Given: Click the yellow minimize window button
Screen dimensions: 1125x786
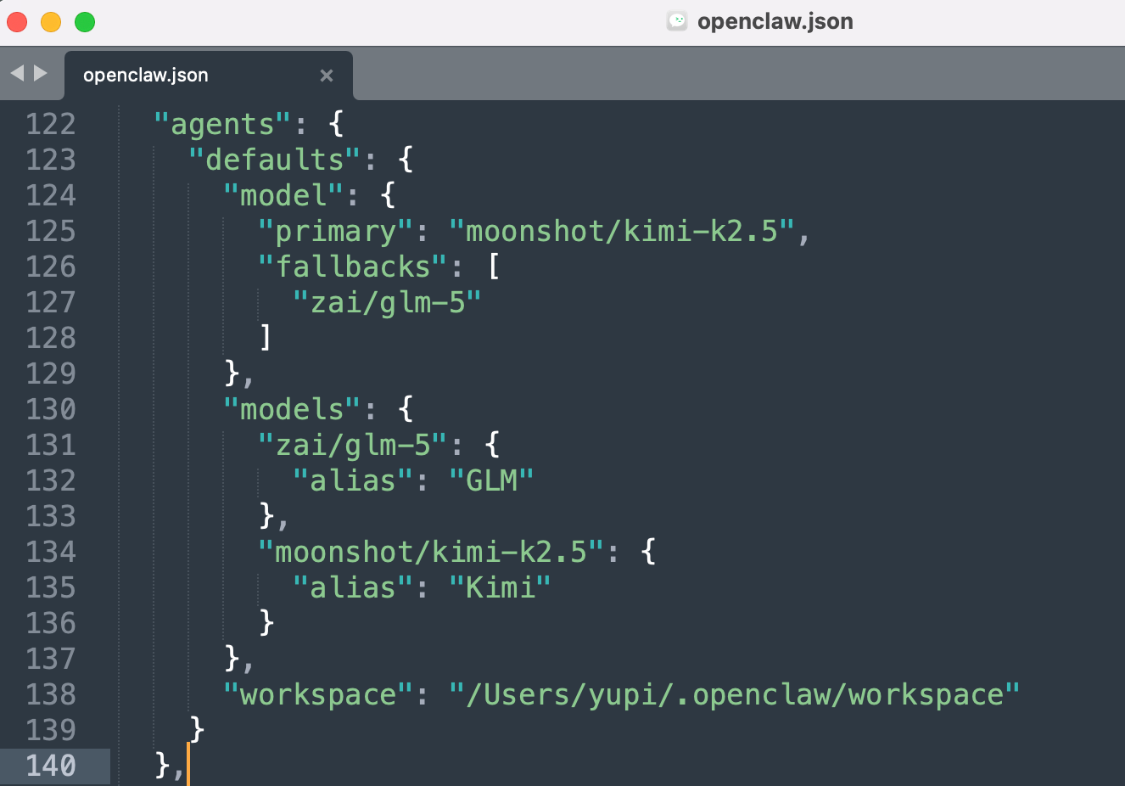Looking at the screenshot, I should coord(51,22).
